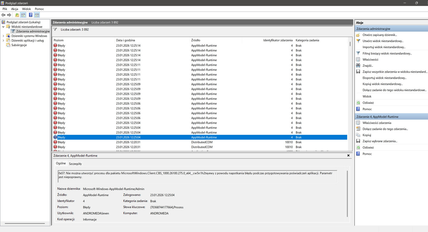Viewport: 428px width, 232px height.
Task: Close the event details preview pane
Action: [348, 156]
